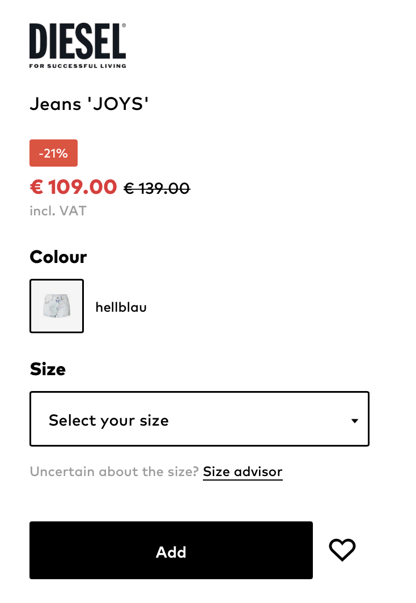
Task: Click the red € 109.00 sale price
Action: tap(73, 187)
